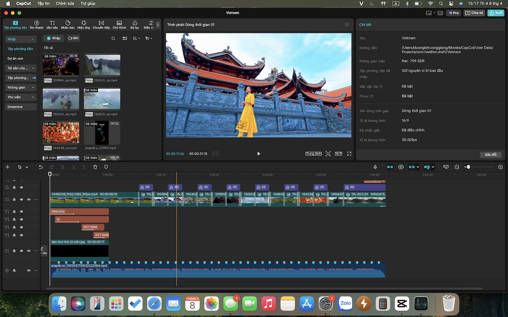
Task: Expand the Không gian sidebar section
Action: pyautogui.click(x=33, y=87)
